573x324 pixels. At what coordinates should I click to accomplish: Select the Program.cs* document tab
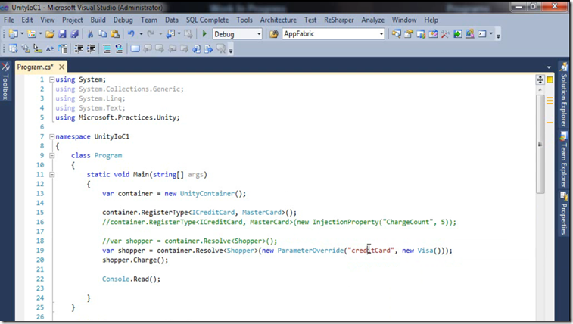coord(36,67)
